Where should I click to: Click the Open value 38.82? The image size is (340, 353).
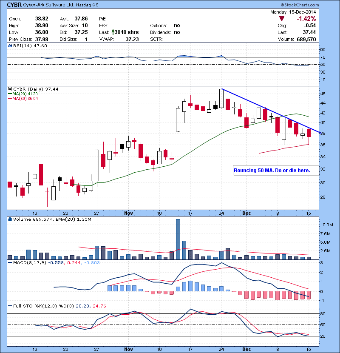pos(42,19)
